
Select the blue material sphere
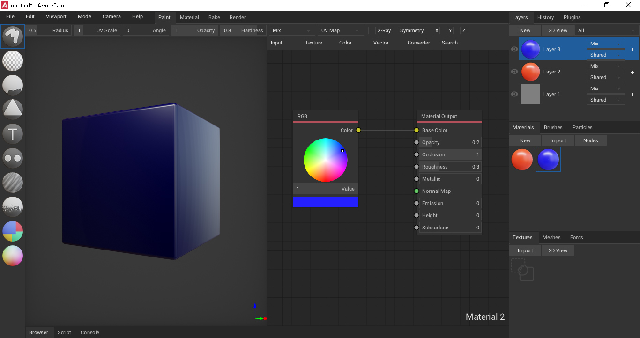[548, 159]
